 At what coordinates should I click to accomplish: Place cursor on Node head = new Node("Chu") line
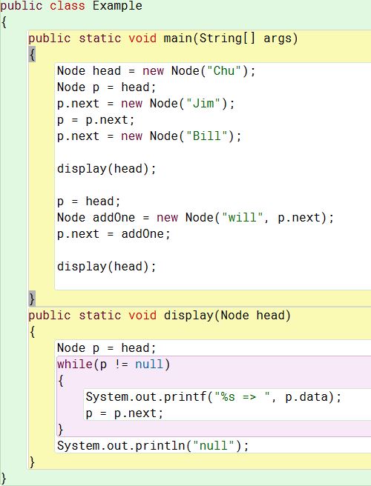(x=156, y=71)
